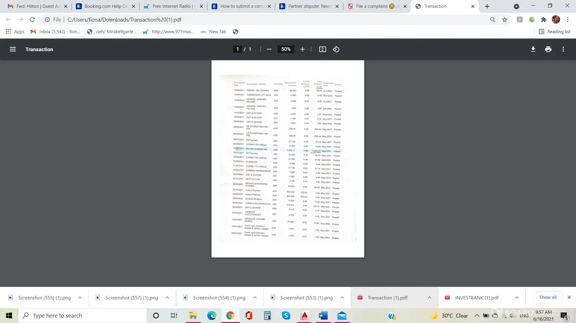Click the Type here to search box
The image size is (576, 323).
coord(82,316)
